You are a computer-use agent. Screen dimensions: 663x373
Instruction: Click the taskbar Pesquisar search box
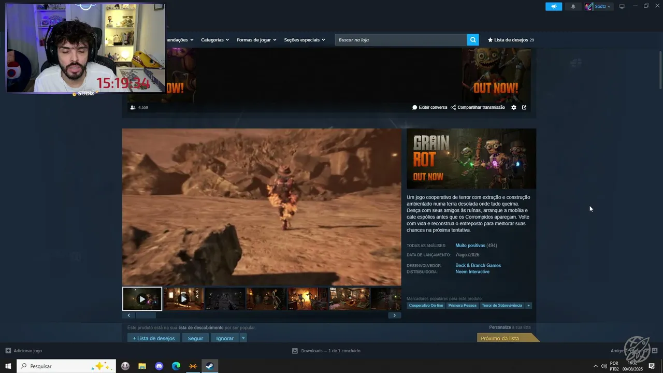click(67, 366)
